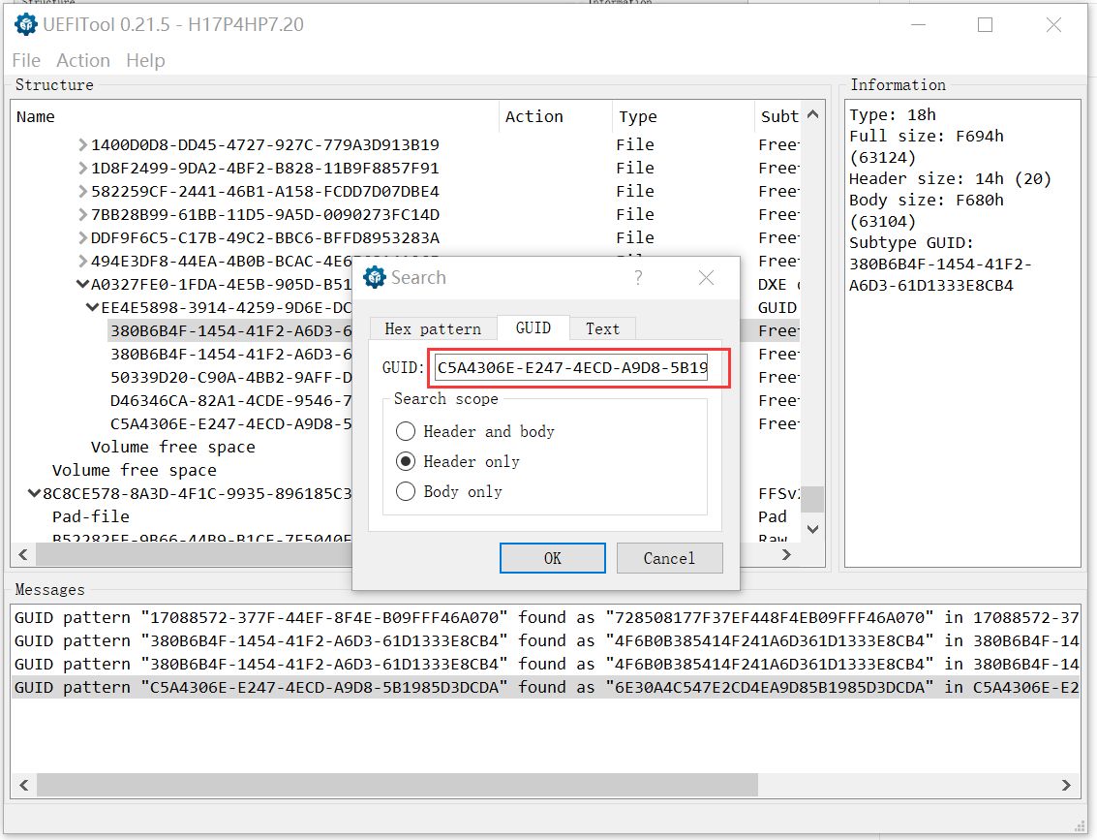This screenshot has width=1097, height=840.
Task: Expand the 582259CF-2441 tree item
Action: pos(82,191)
